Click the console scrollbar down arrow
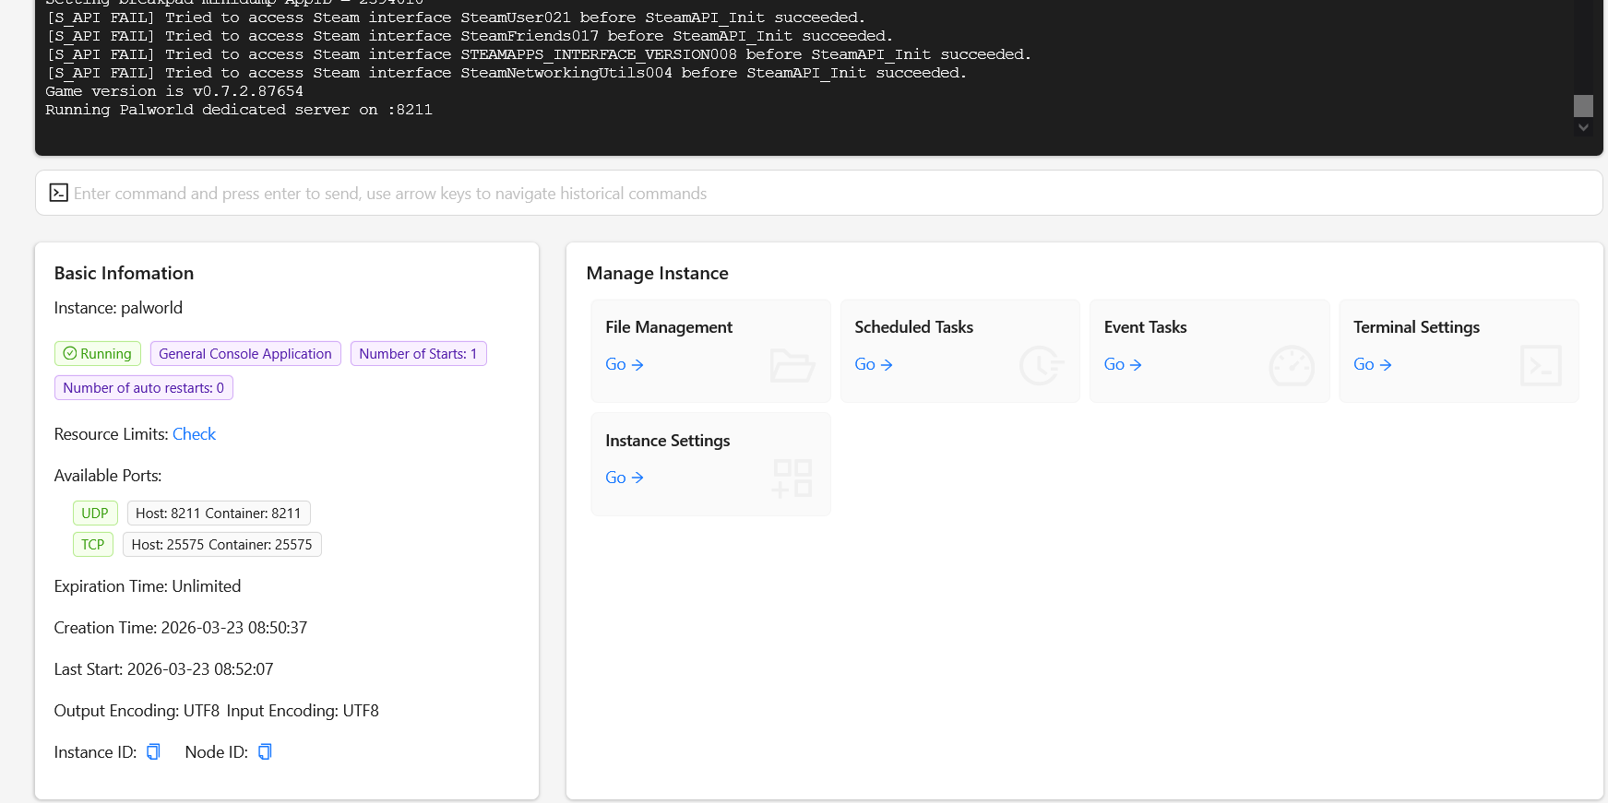Viewport: 1608px width, 803px height. pyautogui.click(x=1583, y=127)
